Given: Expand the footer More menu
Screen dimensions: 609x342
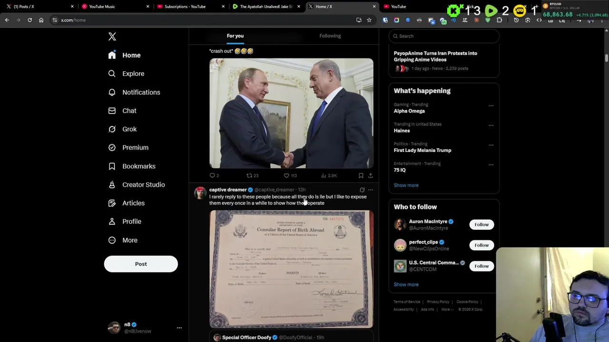Looking at the screenshot, I should pos(447,310).
